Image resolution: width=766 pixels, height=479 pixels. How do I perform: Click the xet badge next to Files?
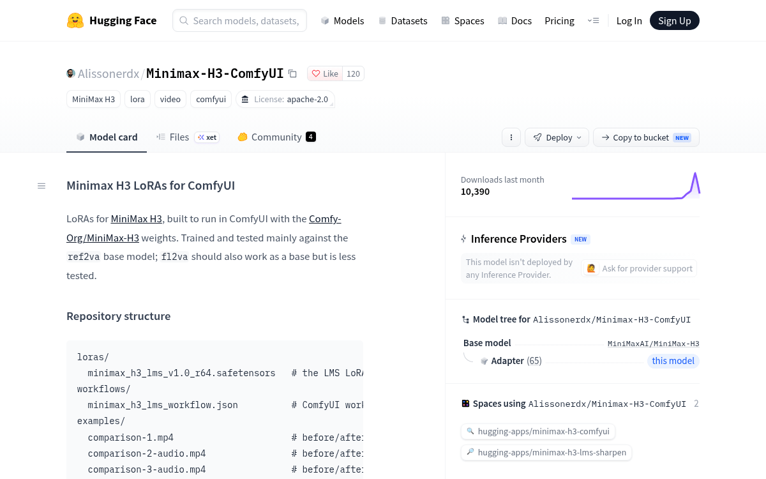point(207,137)
